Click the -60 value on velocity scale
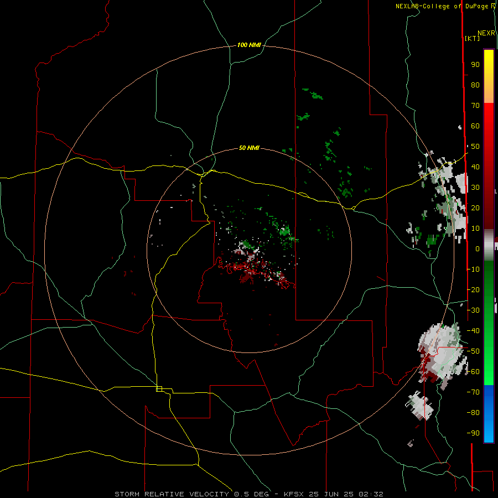498x498 pixels. coord(473,372)
